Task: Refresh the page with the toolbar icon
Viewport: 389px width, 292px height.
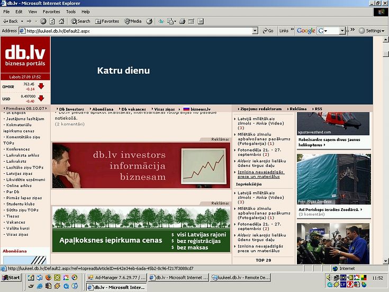Action: point(52,21)
